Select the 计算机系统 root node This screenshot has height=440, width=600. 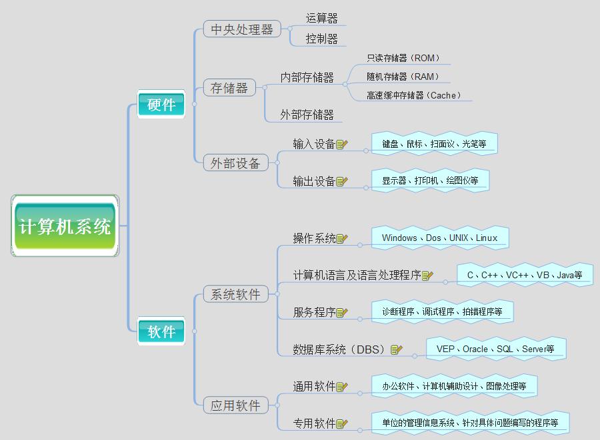pos(65,226)
